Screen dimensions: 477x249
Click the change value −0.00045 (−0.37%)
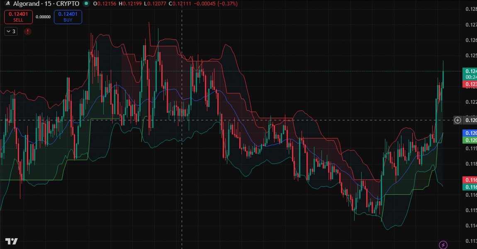[x=216, y=4]
